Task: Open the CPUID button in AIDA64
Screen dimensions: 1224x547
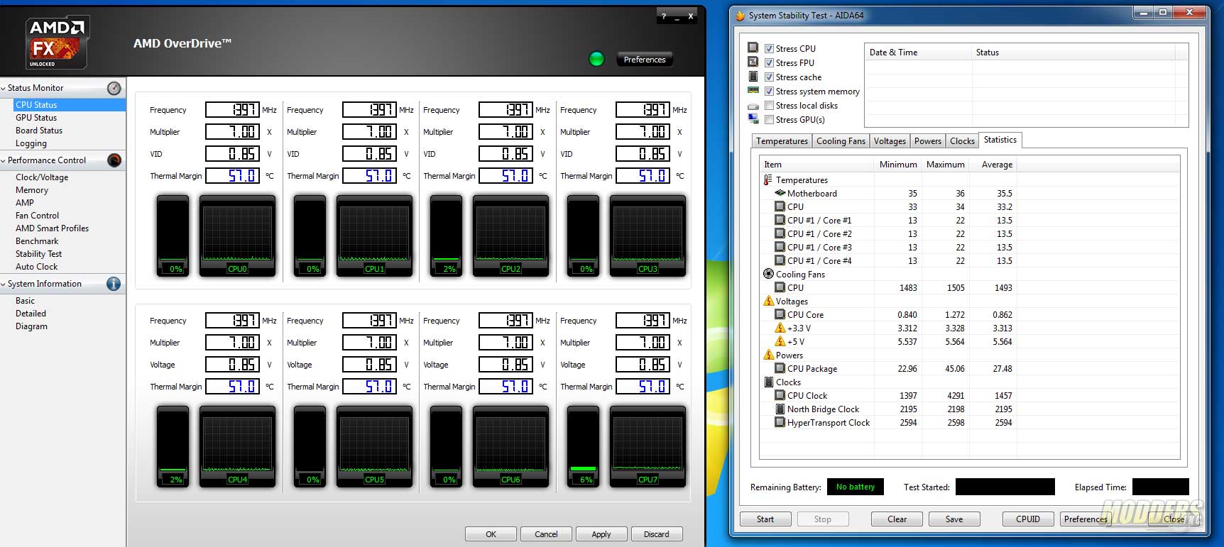Action: [1028, 519]
